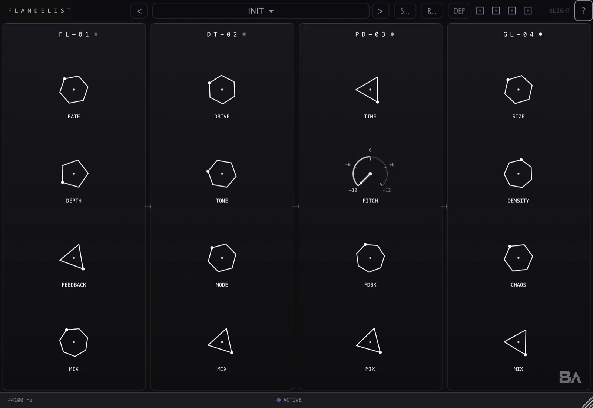Click the DEF button
The width and height of the screenshot is (593, 408).
(459, 11)
